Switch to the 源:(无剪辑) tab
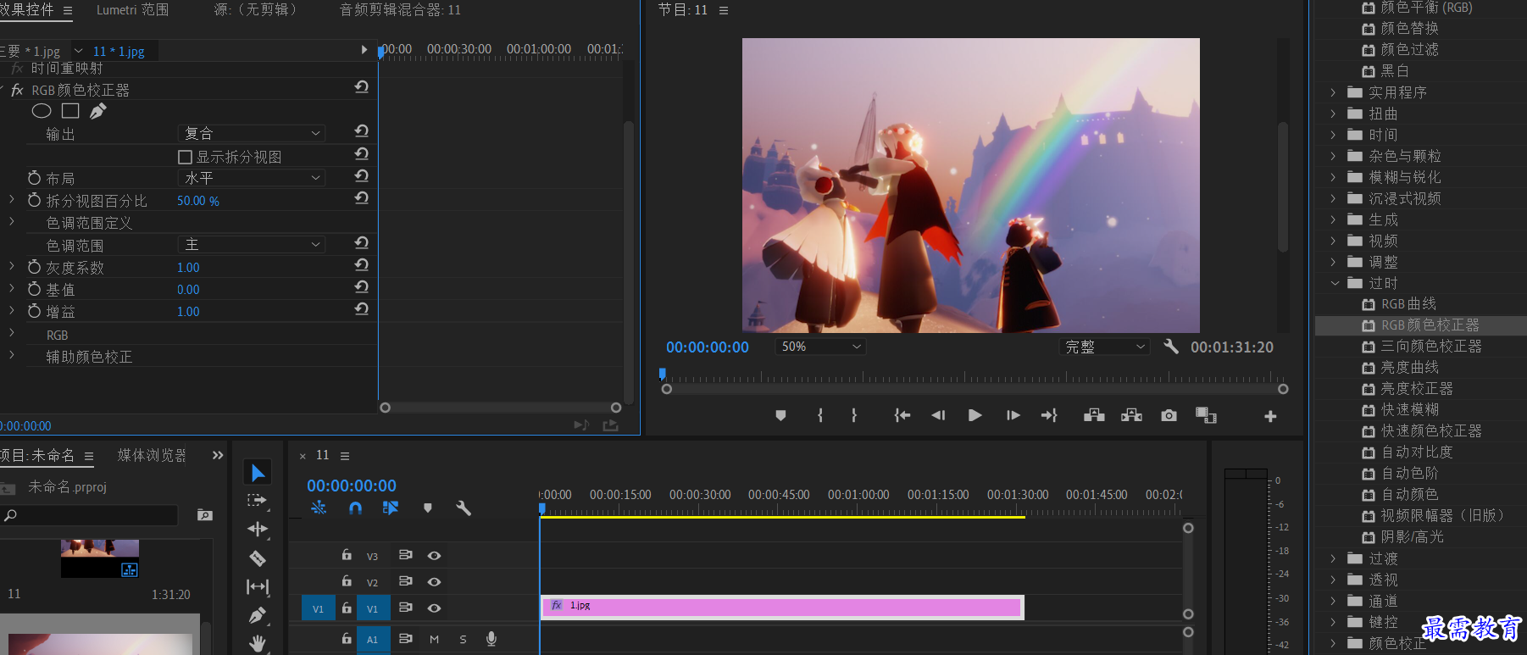 (x=256, y=10)
